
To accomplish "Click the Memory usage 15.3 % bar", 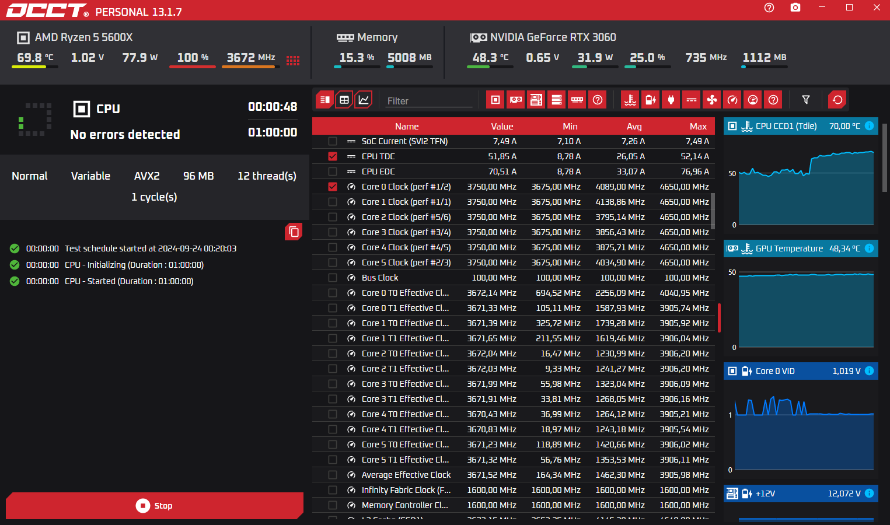I will click(357, 66).
